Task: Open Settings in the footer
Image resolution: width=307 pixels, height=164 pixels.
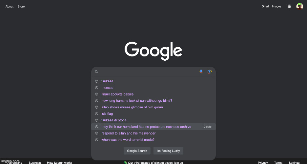Action: coord(294,162)
